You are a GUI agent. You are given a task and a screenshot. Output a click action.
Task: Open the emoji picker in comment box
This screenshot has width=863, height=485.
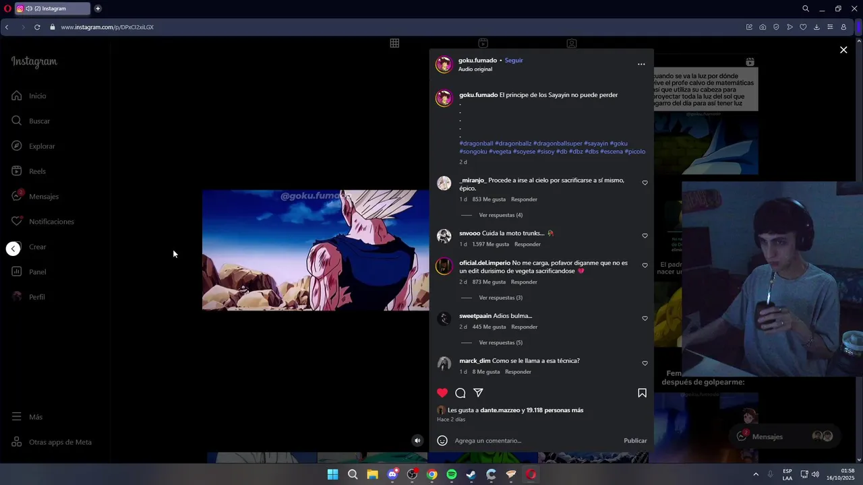(x=442, y=441)
